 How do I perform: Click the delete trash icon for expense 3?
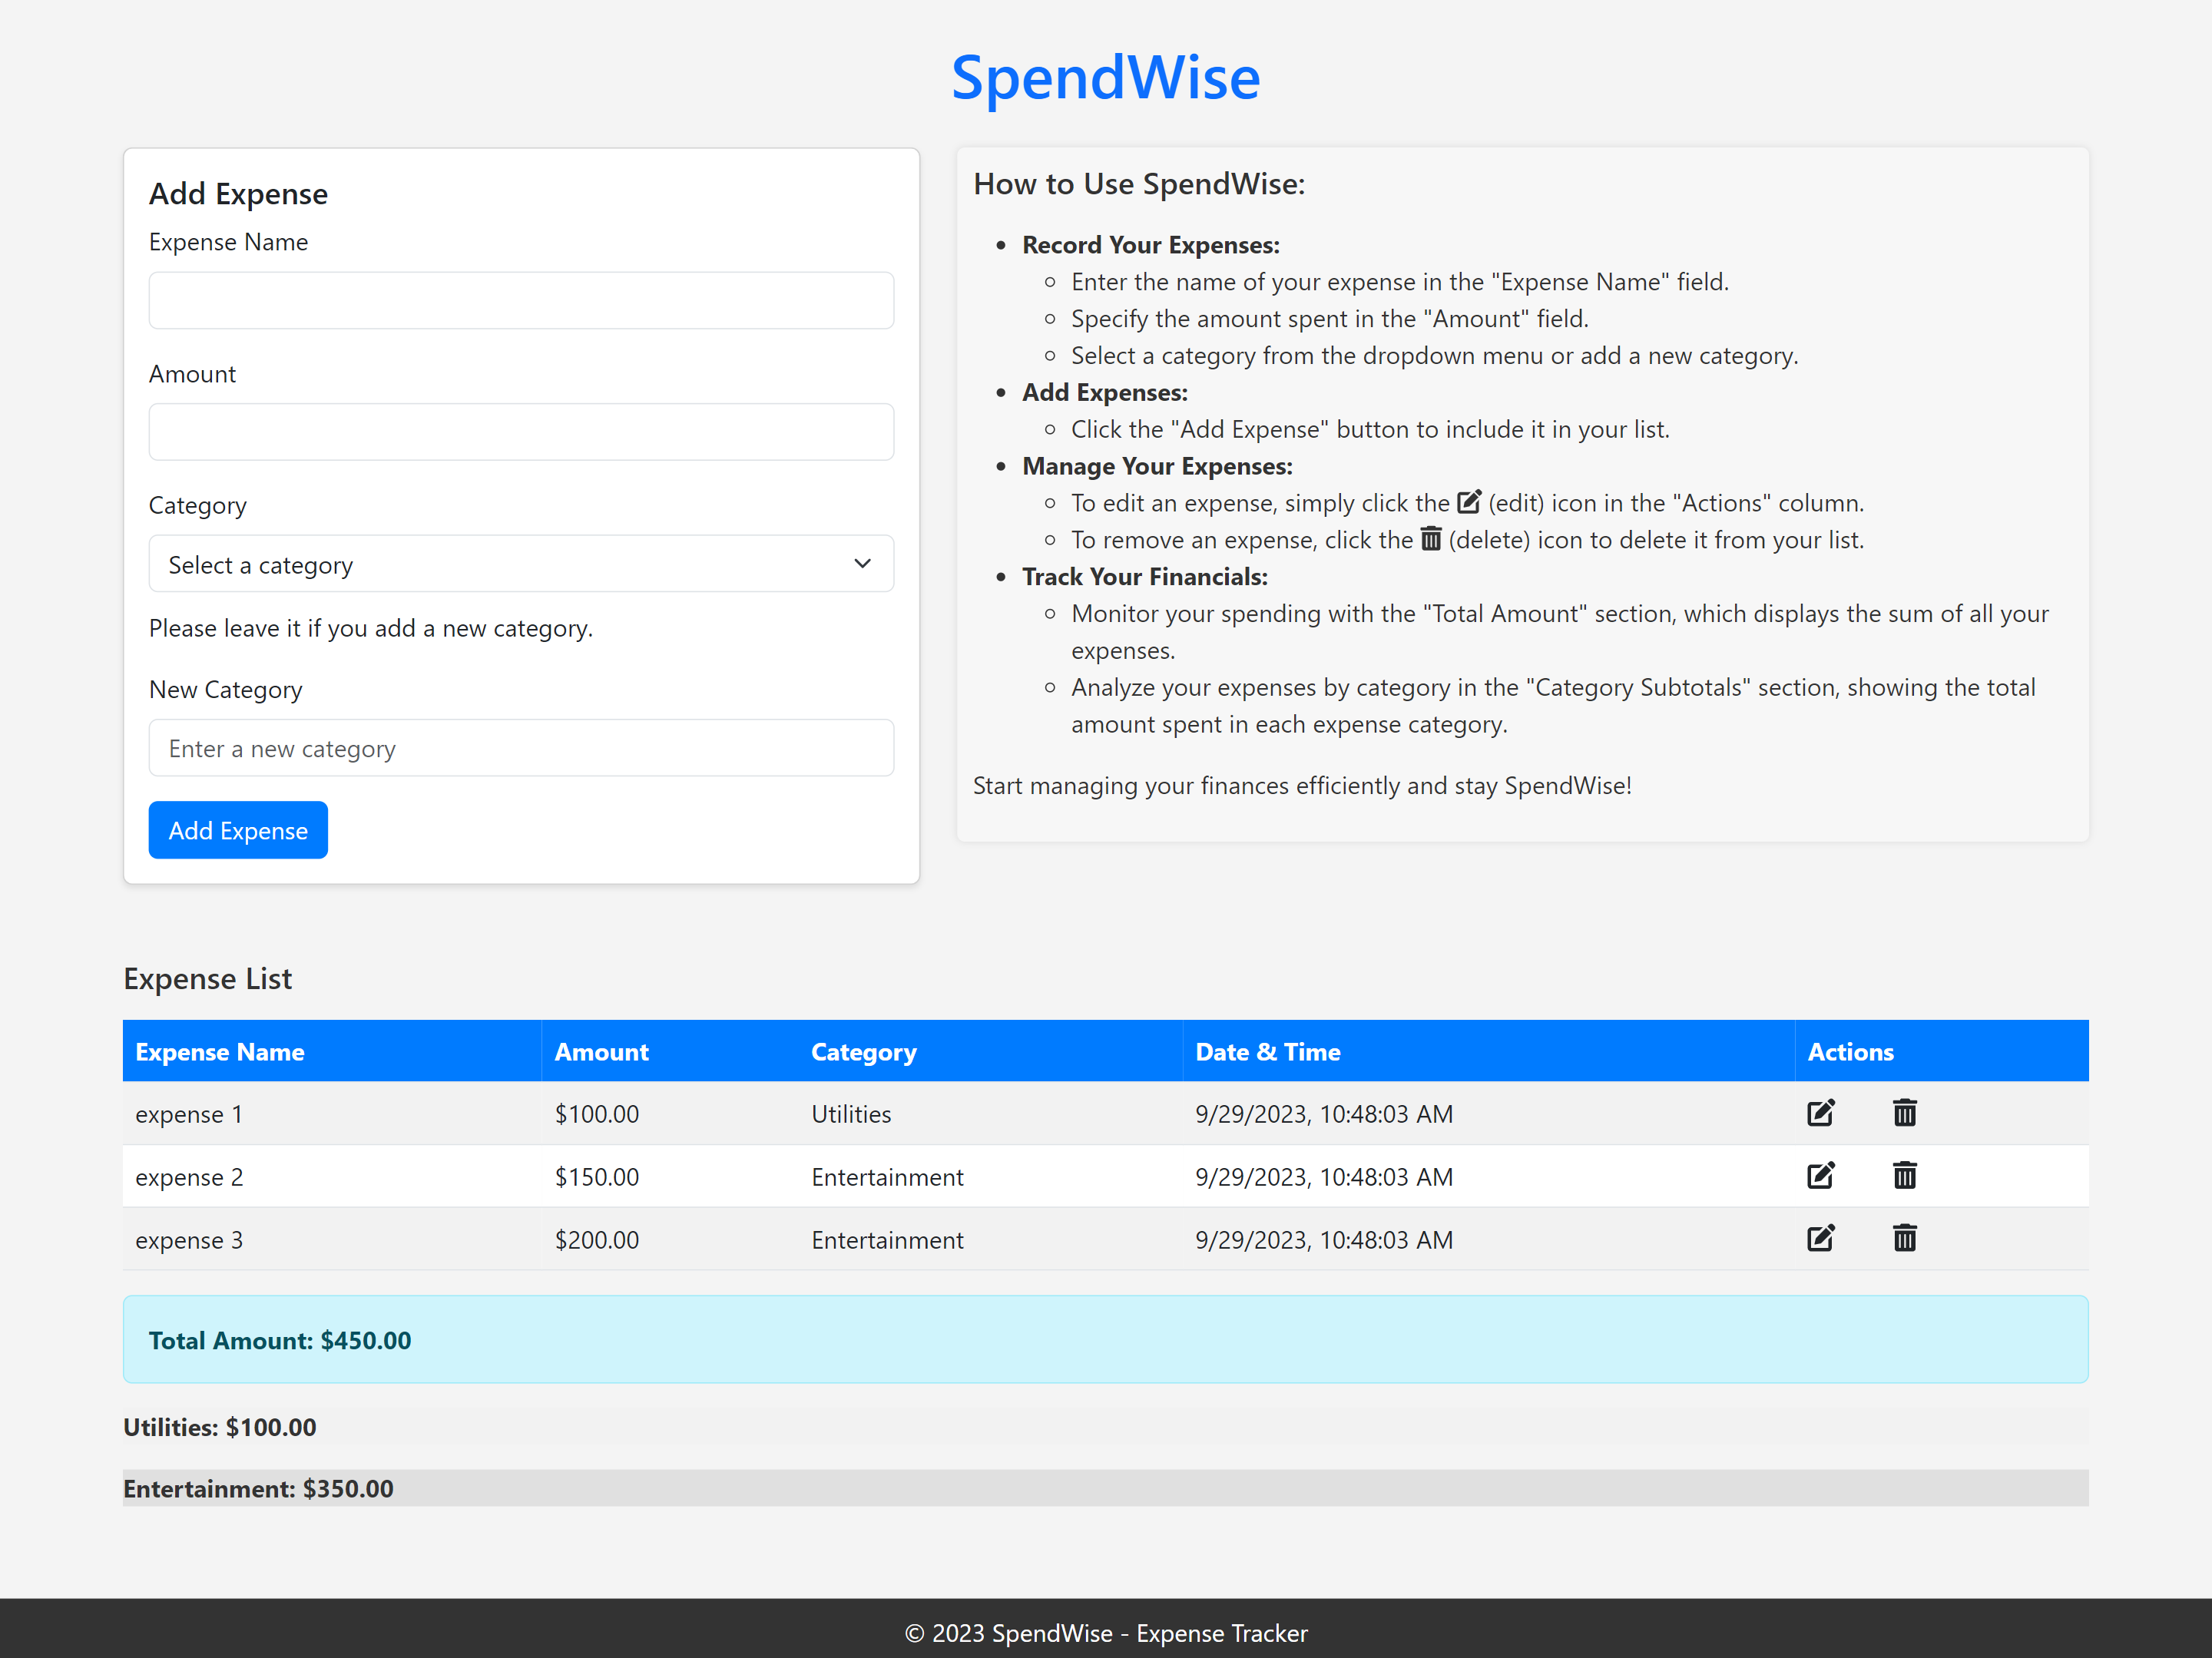(x=1904, y=1239)
